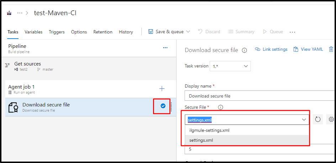Open Pipeline more options ellipsis

point(165,48)
